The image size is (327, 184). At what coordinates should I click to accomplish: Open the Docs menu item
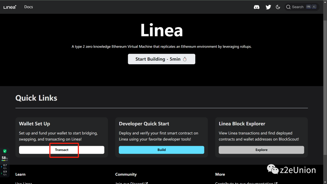28,7
